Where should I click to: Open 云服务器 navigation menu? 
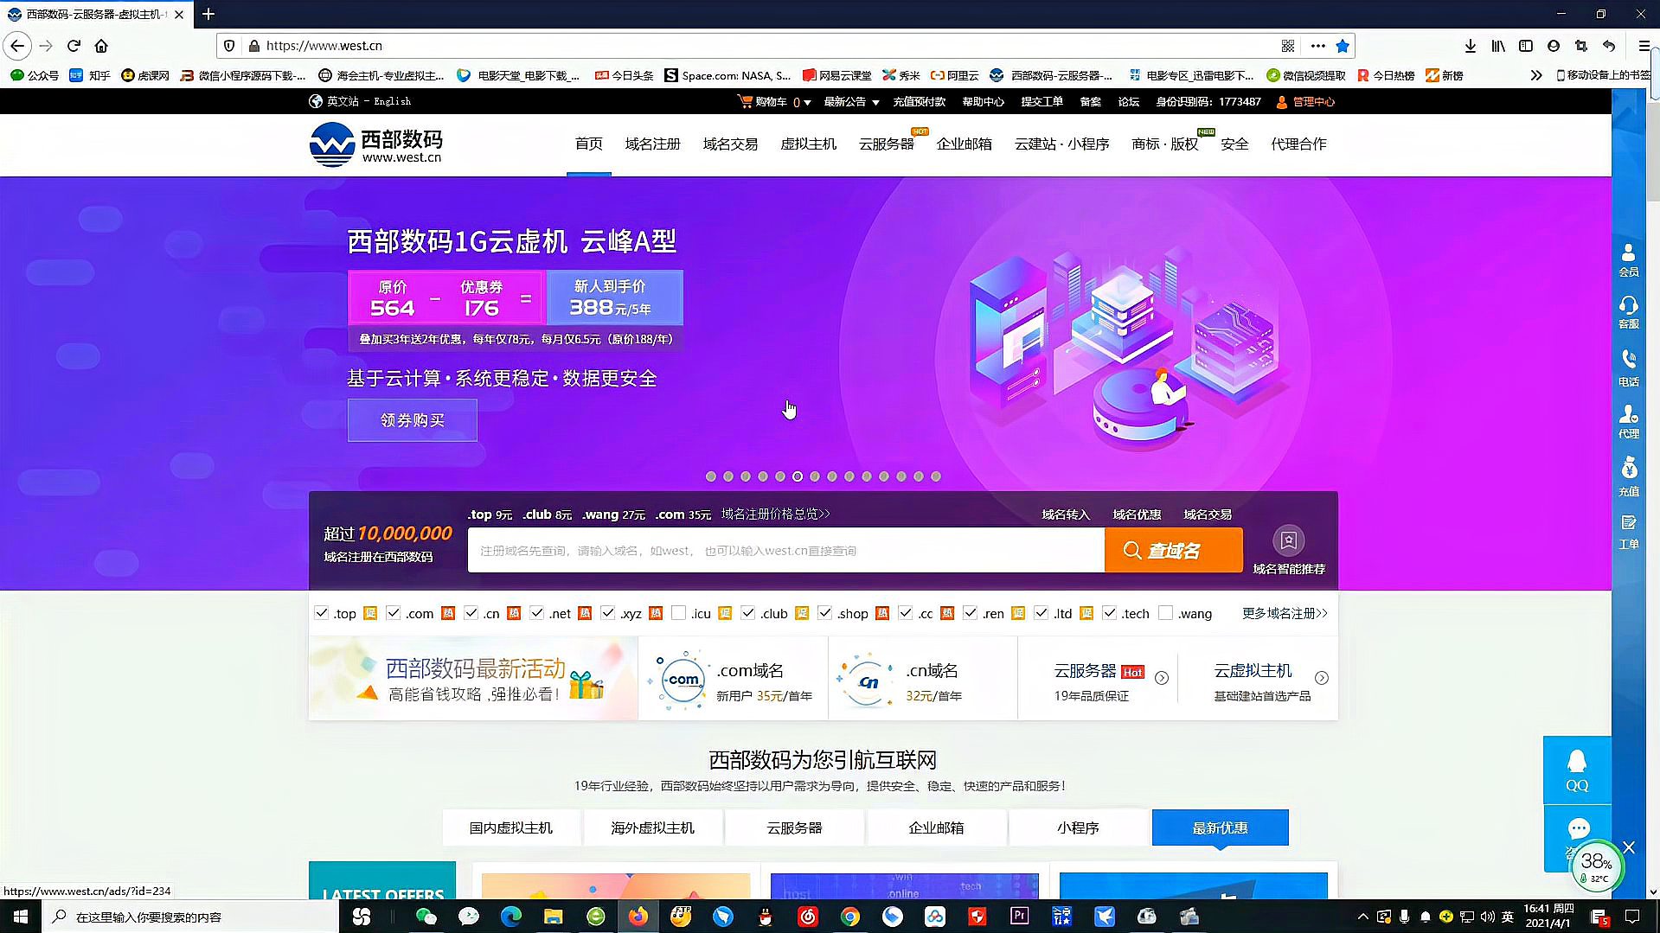(x=886, y=144)
